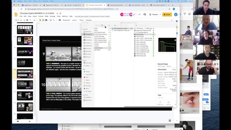
Task: Select the text box tool in Slides
Action: click(x=43, y=20)
